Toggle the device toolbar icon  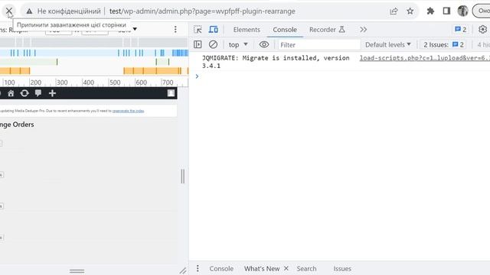214,30
